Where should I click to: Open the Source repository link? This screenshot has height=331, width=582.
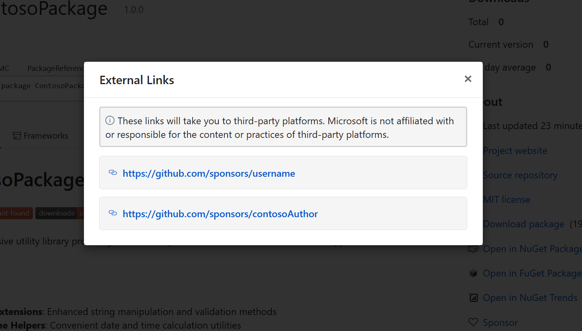tap(520, 175)
